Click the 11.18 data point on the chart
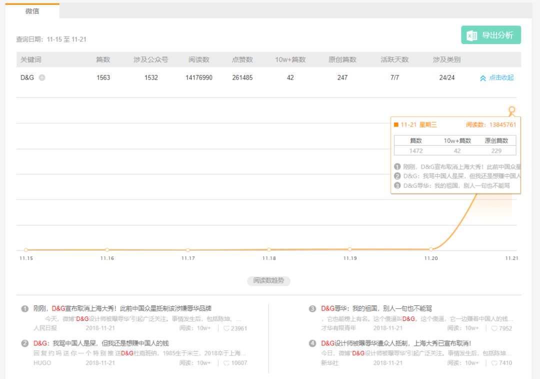 pyautogui.click(x=269, y=249)
